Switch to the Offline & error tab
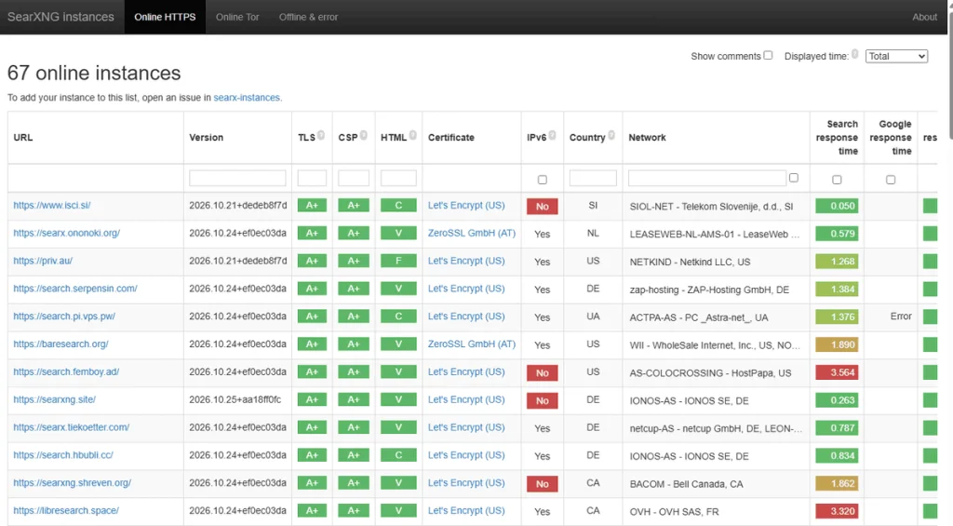 click(x=308, y=17)
